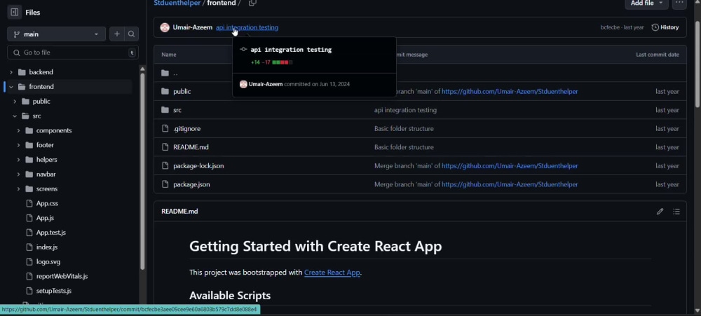Open screens folder in file tree
This screenshot has height=316, width=701.
[x=47, y=188]
